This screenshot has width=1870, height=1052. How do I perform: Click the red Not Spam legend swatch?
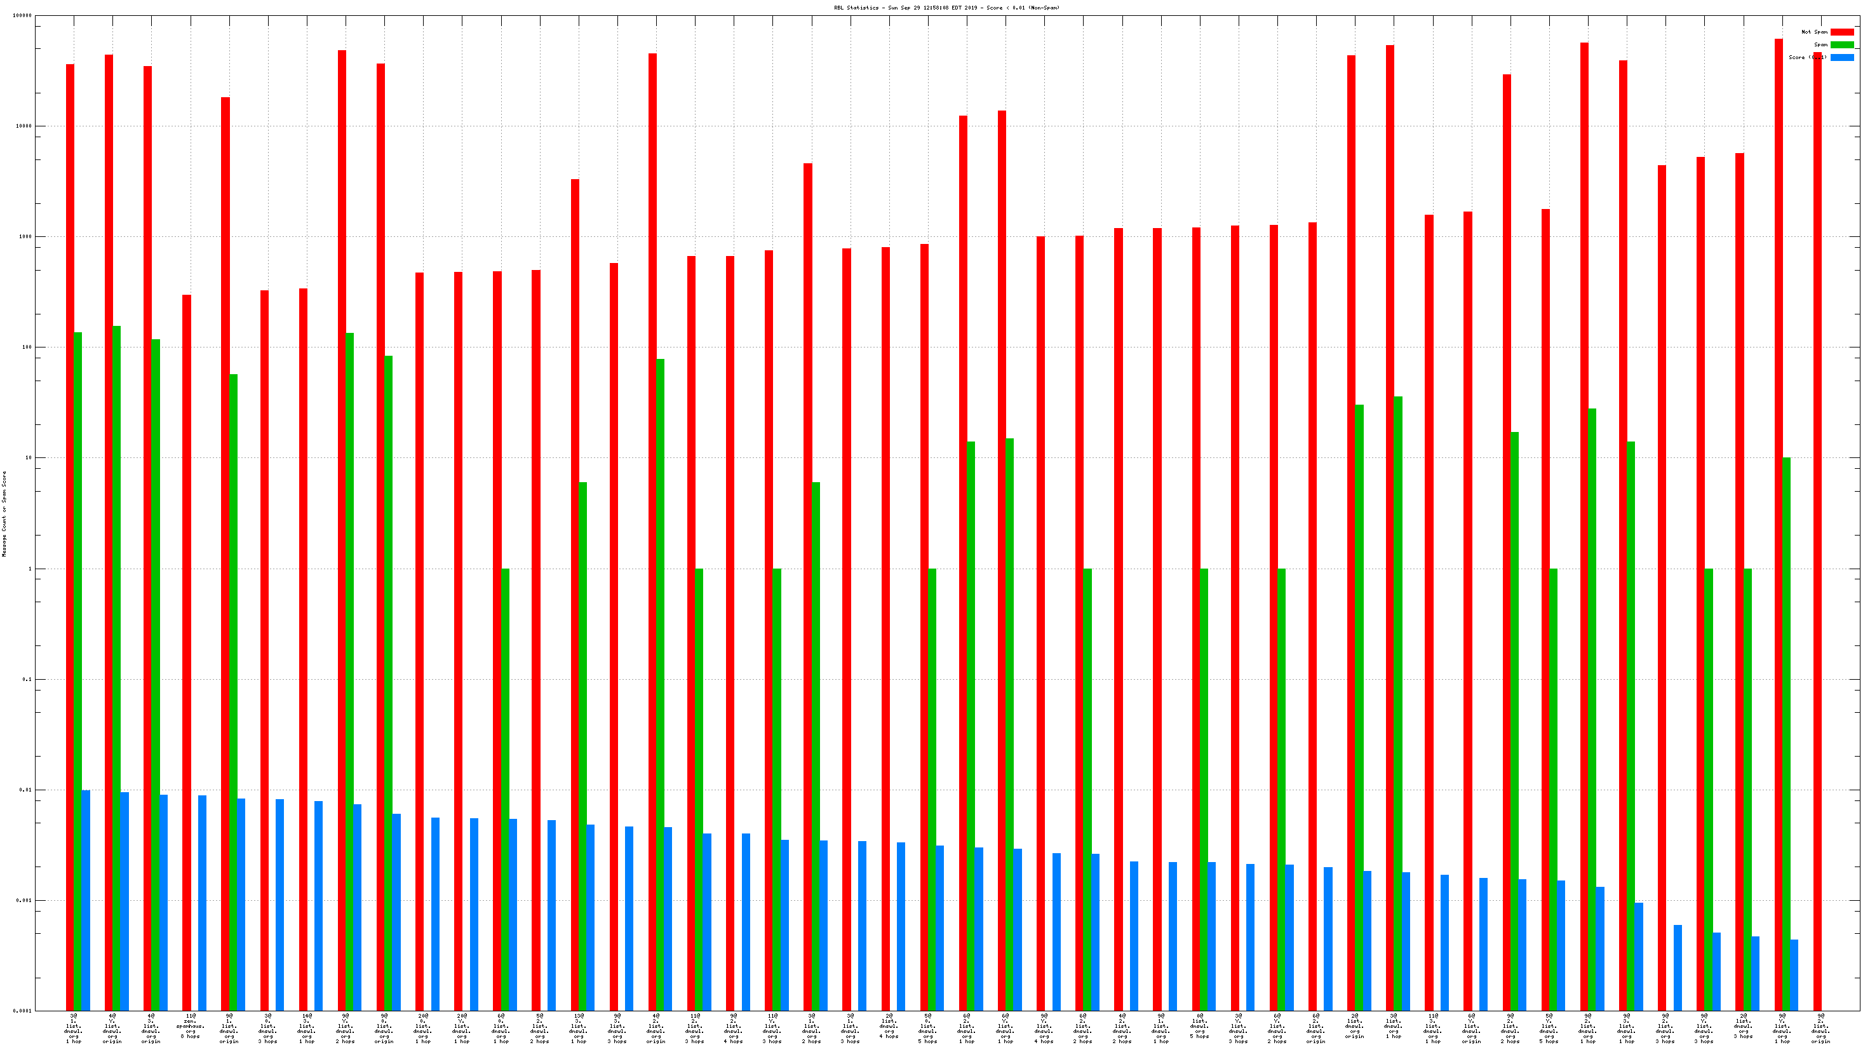1841,32
